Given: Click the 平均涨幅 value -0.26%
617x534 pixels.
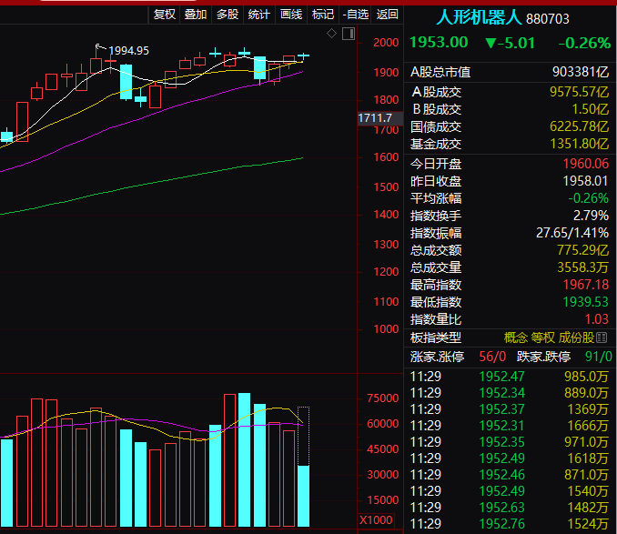Looking at the screenshot, I should (x=588, y=198).
